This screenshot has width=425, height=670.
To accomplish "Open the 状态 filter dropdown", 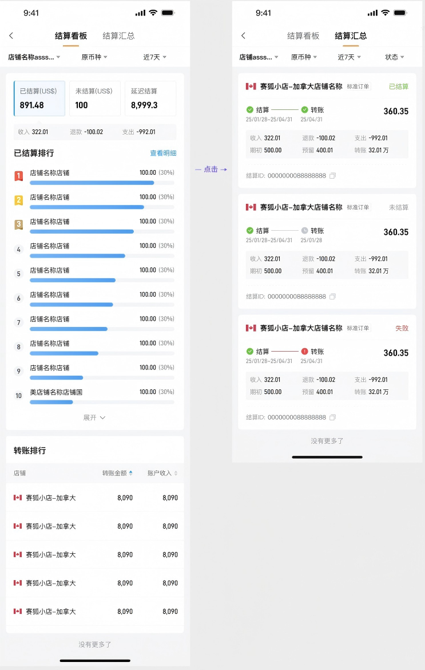I will tap(395, 57).
